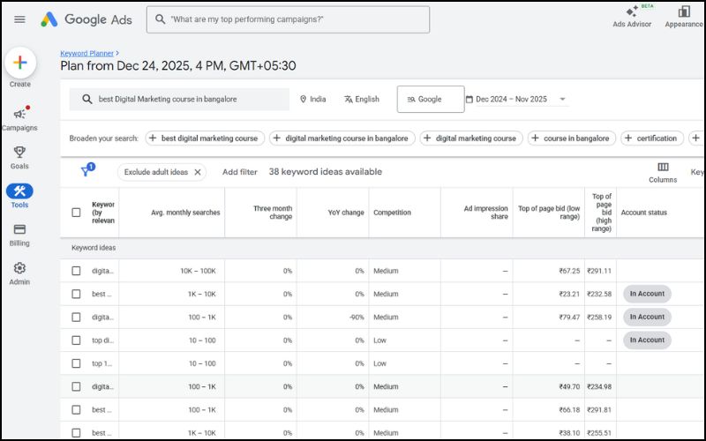Click the search magnifier icon in top bar
Viewport: 706px width, 441px height.
[x=160, y=19]
